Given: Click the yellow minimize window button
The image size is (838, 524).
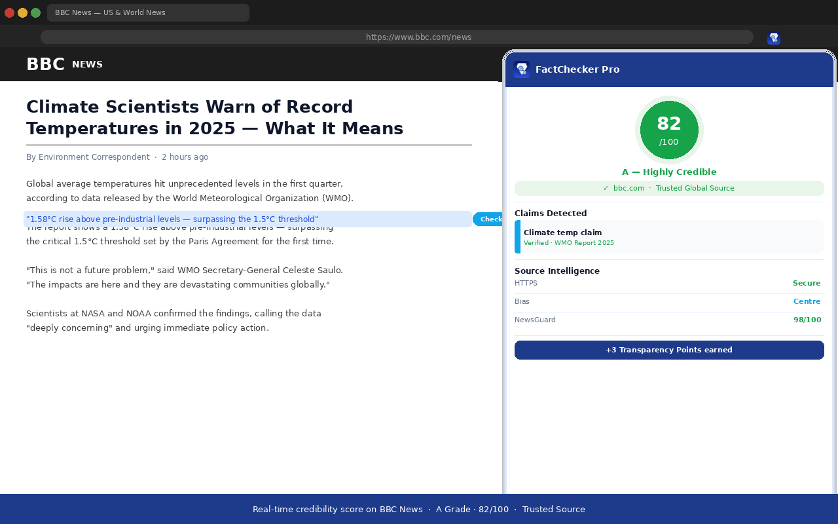Looking at the screenshot, I should (22, 12).
